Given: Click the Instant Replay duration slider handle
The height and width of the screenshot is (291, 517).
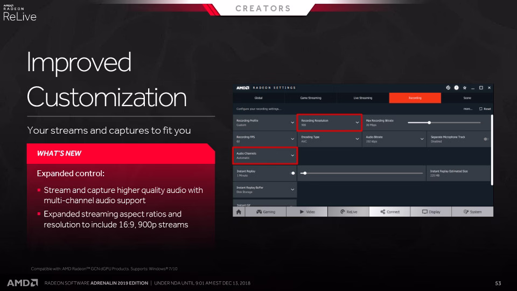Looking at the screenshot, I should 305,173.
